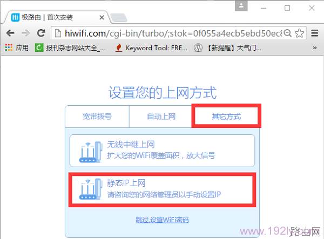Click the Hi favicon on the tab

15,17
